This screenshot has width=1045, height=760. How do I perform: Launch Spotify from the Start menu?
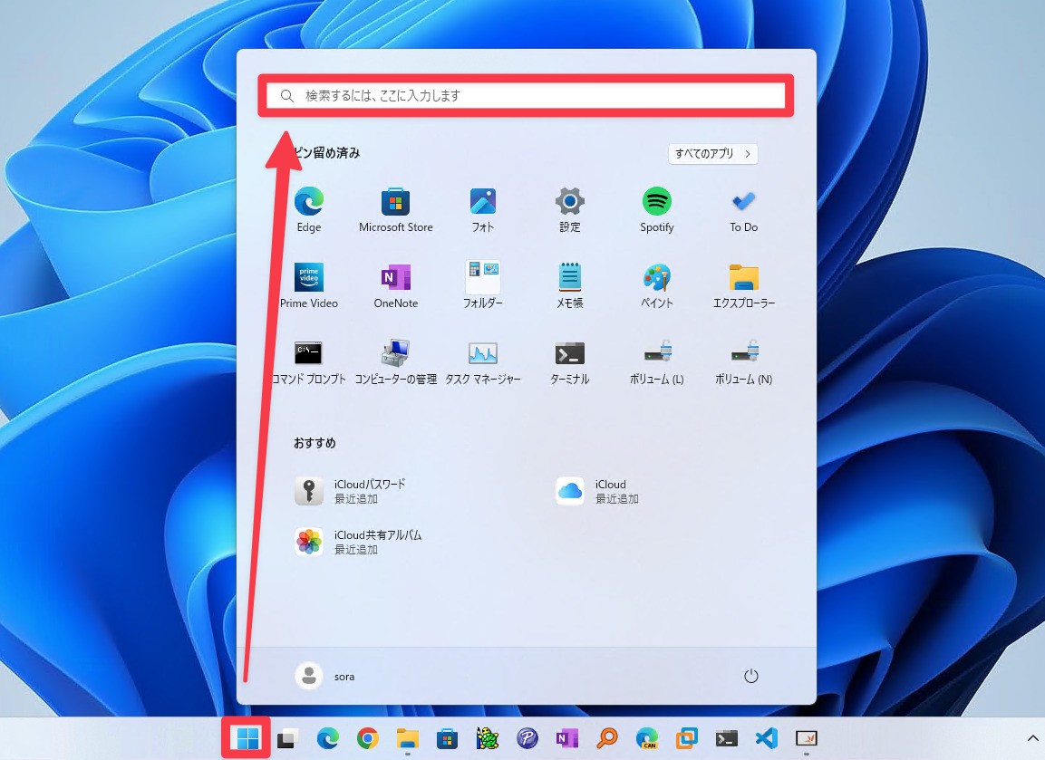(x=656, y=209)
